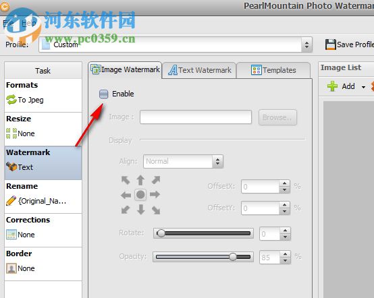Viewport: 374px width, 298px height.
Task: Select None under the Corrections task
Action: pyautogui.click(x=26, y=235)
